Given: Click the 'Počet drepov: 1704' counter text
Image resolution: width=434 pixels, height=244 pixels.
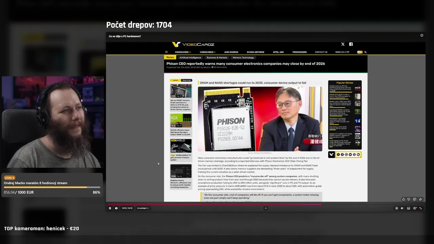Looking at the screenshot, I should tap(139, 25).
